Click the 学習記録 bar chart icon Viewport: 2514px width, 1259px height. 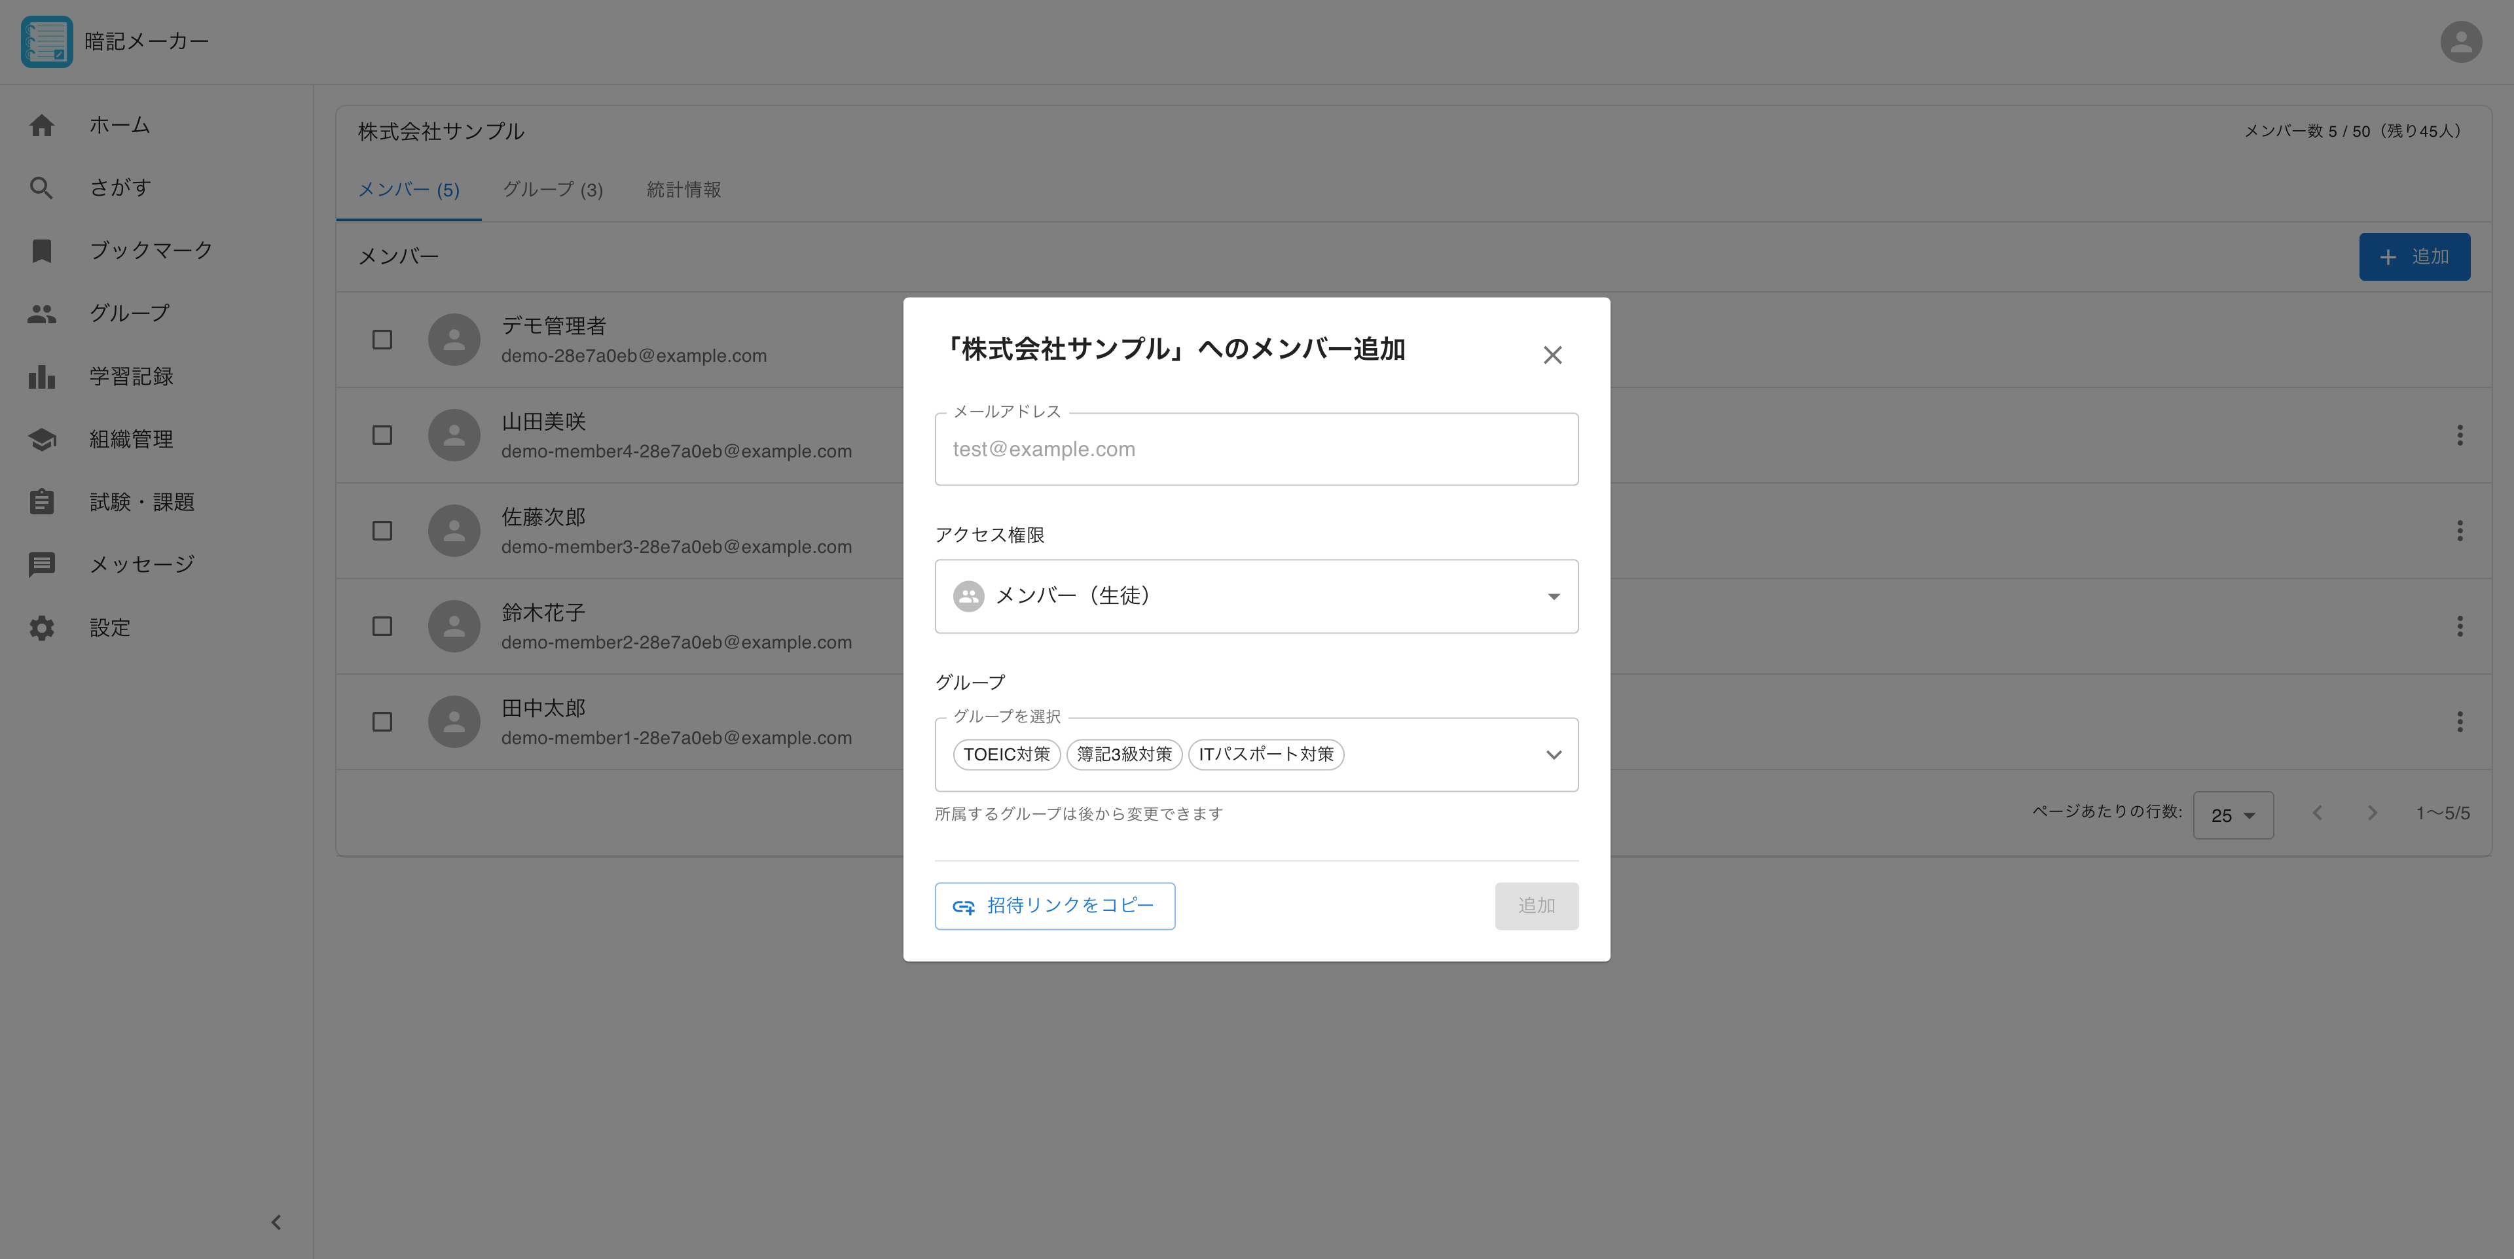pyautogui.click(x=41, y=376)
